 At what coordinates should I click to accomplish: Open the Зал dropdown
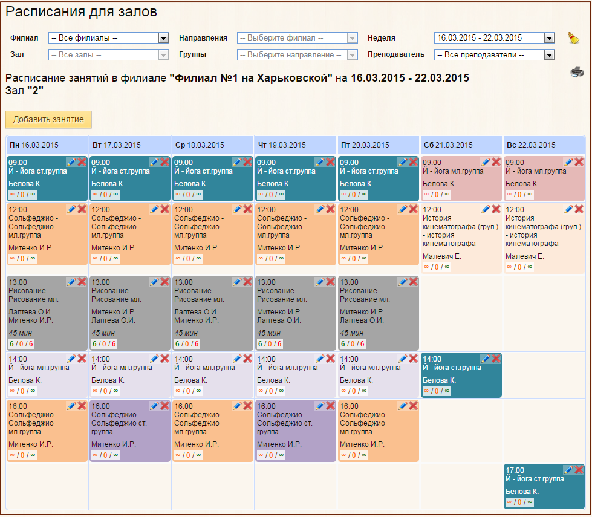[x=108, y=55]
